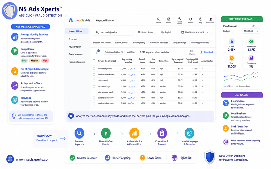271x169 pixels.
Task: Remove the Exclude adult ideas filter
Action: coord(122,52)
